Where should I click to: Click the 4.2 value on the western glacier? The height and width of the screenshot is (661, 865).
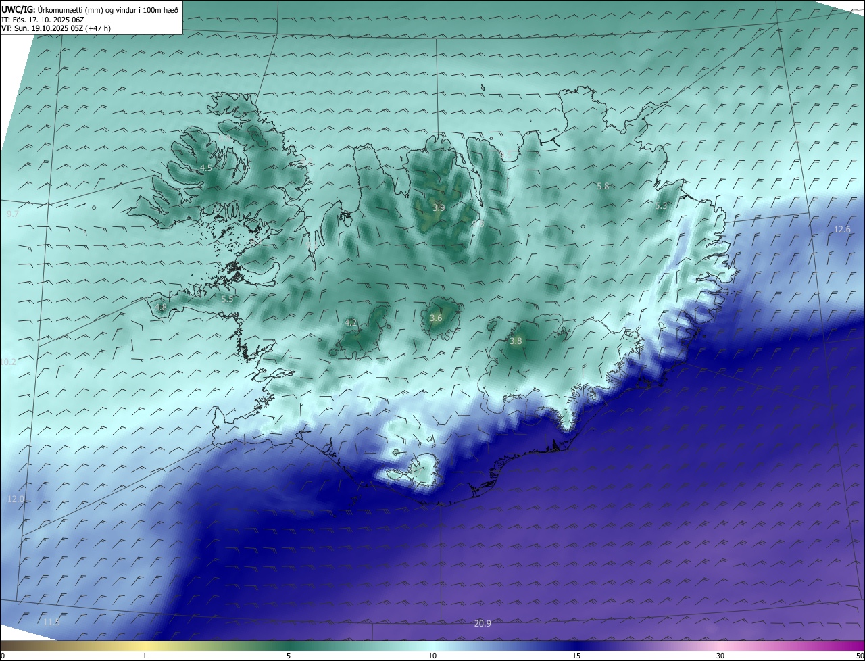click(x=351, y=323)
